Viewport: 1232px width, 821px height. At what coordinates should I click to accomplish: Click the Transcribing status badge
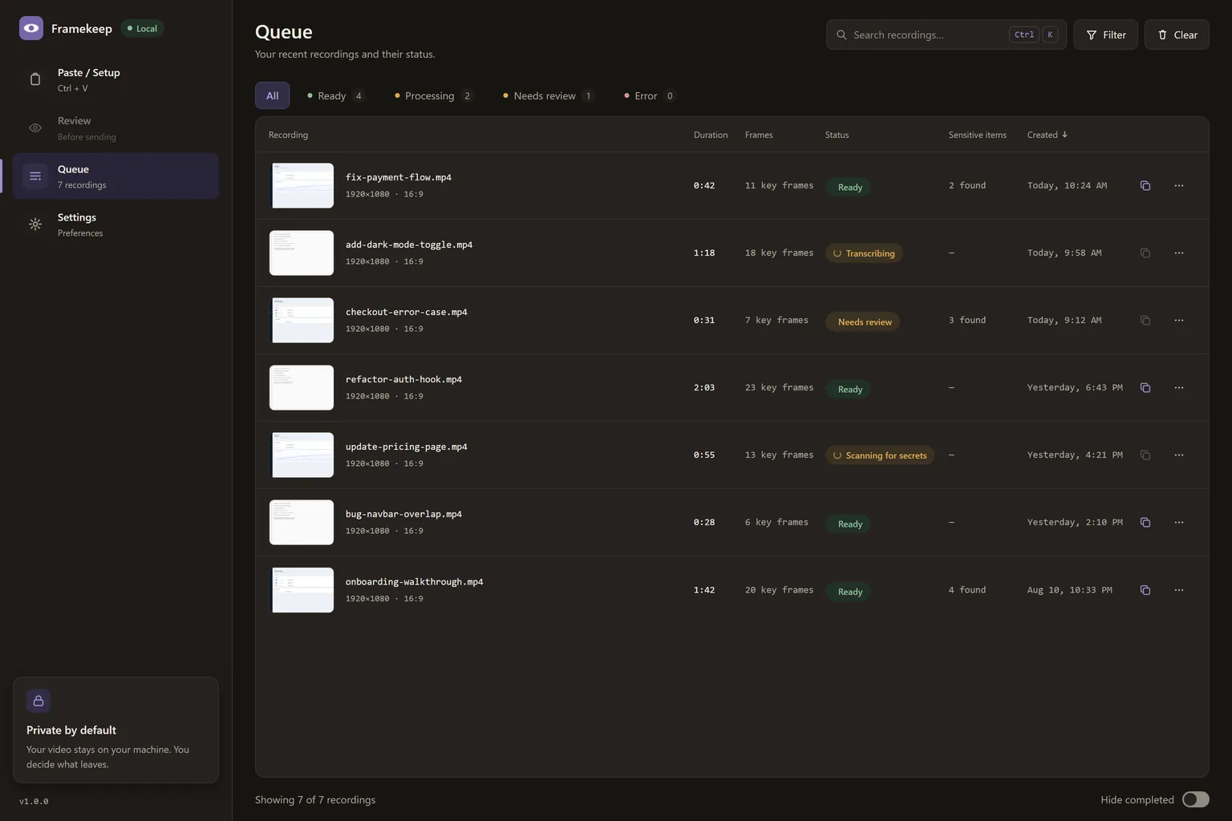tap(864, 253)
